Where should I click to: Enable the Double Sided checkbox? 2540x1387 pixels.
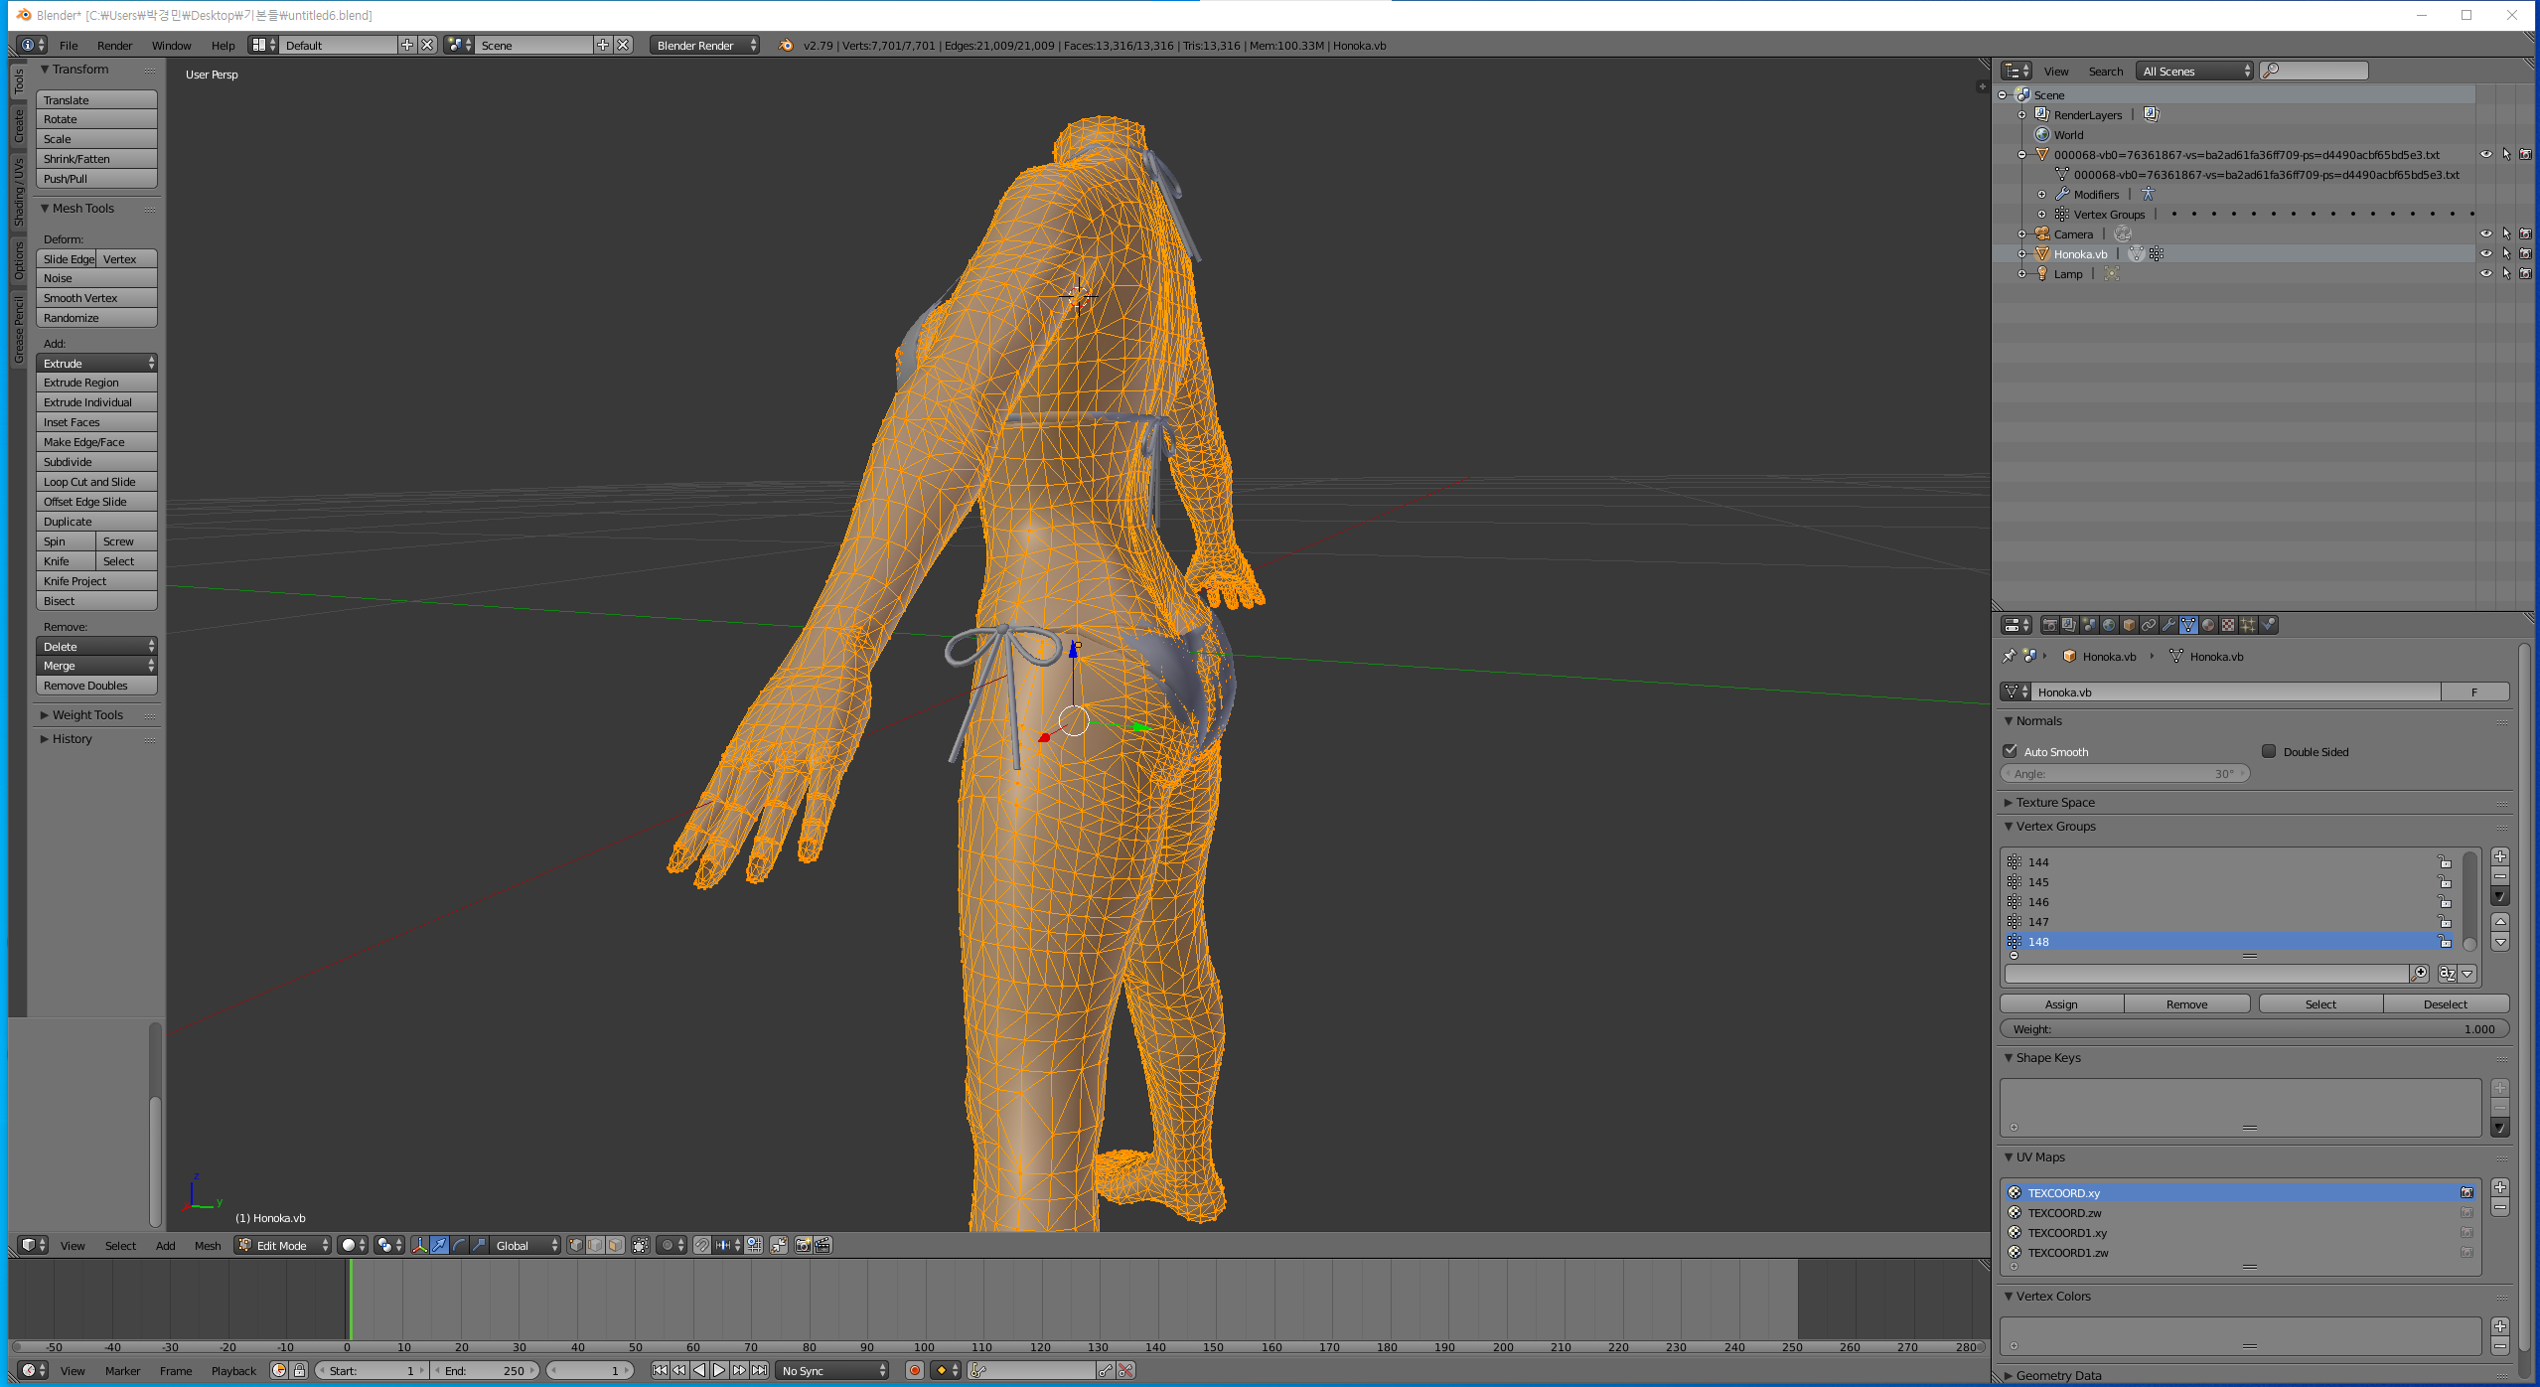(x=2269, y=751)
